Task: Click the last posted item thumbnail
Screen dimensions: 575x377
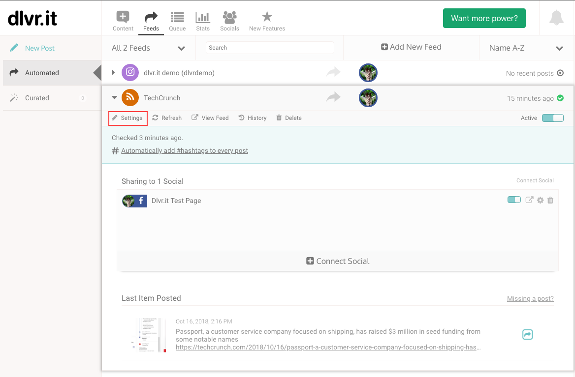Action: click(149, 335)
